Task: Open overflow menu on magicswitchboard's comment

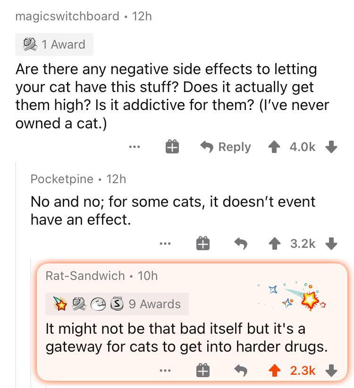Action: [x=135, y=147]
